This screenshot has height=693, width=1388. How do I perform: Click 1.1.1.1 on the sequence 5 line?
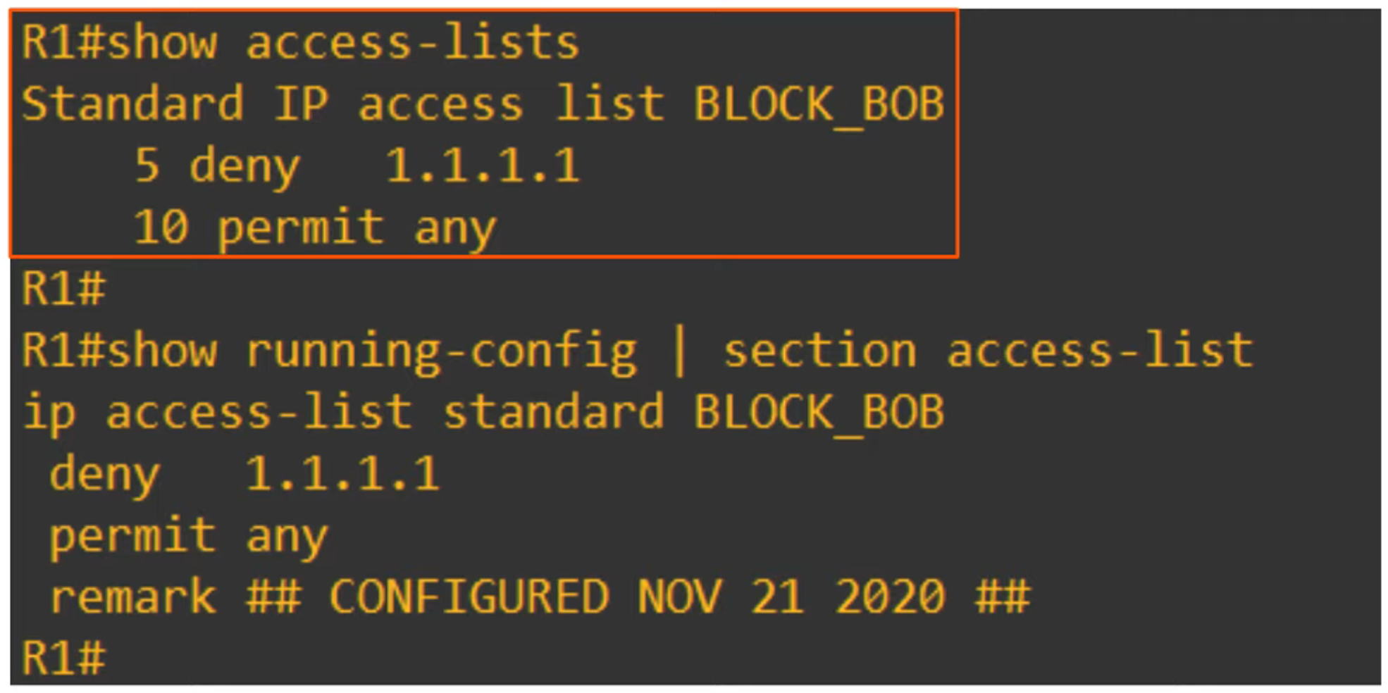483,166
